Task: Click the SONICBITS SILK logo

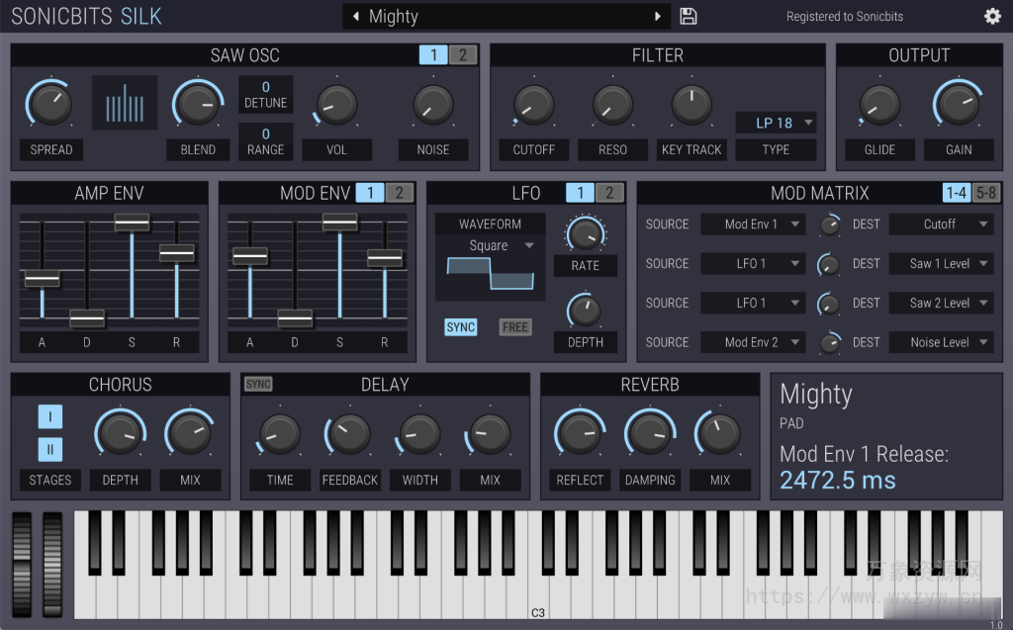Action: pyautogui.click(x=87, y=16)
